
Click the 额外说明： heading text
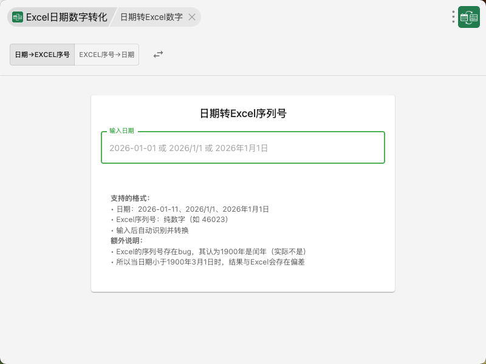click(127, 240)
